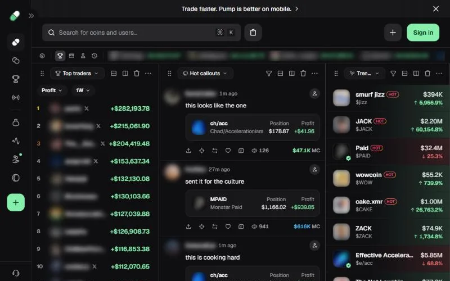This screenshot has height=281, width=450.
Task: Open the filter icon in Hot callouts panel
Action: [269, 74]
